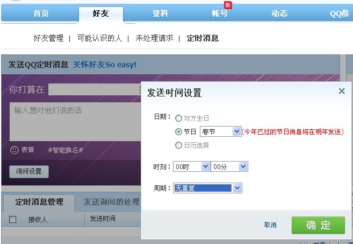Click the green 确定 button

[318, 225]
